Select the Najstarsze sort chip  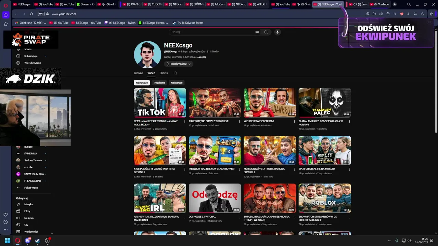[177, 83]
